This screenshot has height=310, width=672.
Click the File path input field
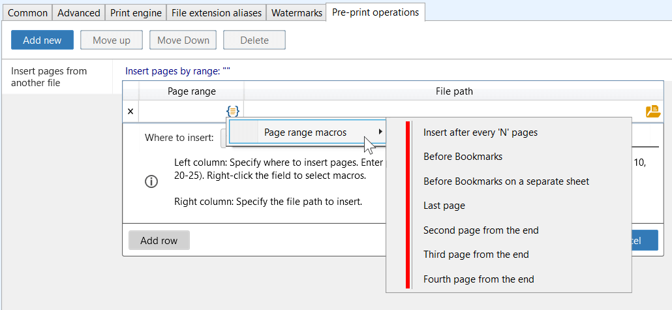[442, 112]
